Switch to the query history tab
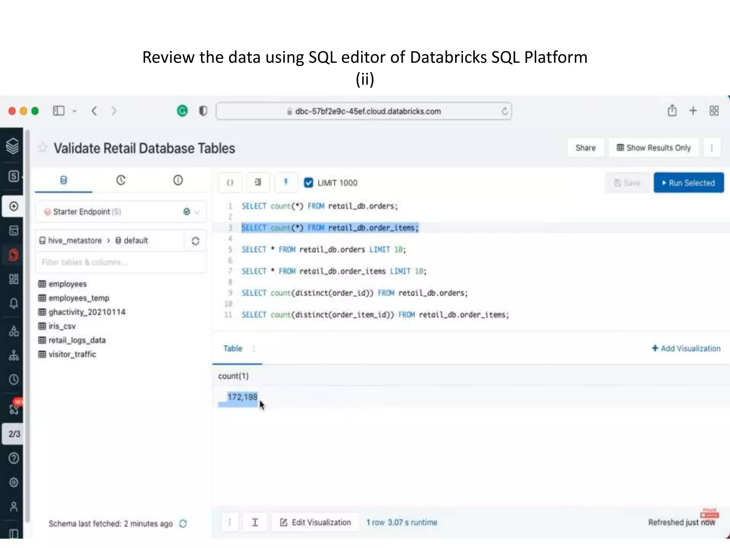The height and width of the screenshot is (548, 730). (x=121, y=180)
